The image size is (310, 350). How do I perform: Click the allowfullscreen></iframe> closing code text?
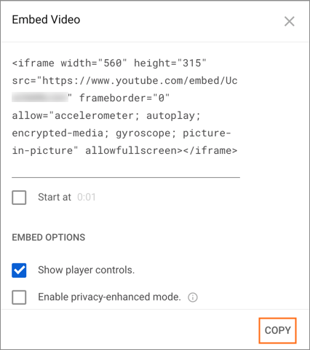[162, 150]
